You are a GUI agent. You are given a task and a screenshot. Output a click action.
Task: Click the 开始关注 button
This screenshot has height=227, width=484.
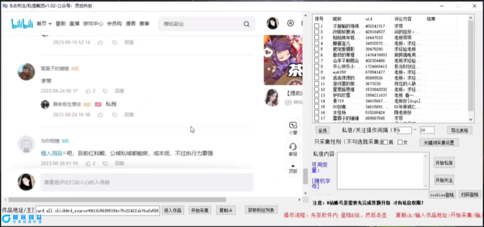click(444, 180)
